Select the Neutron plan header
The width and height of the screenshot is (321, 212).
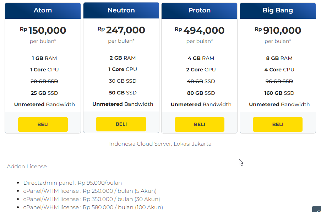coord(121,10)
